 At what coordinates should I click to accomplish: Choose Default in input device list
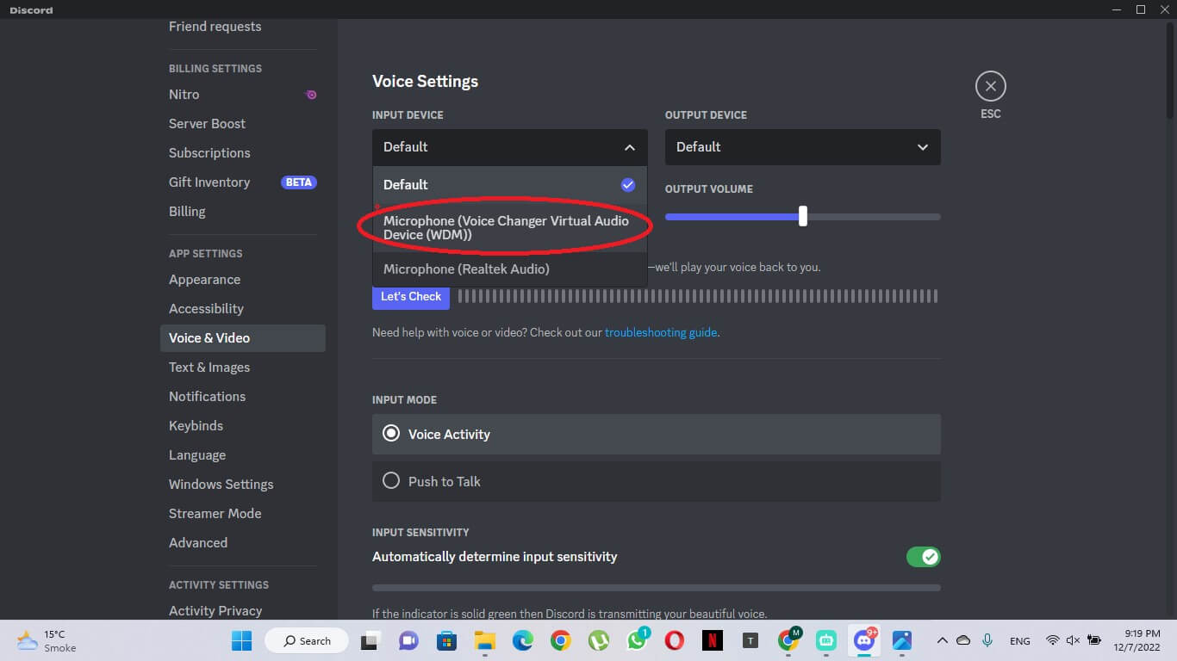(509, 185)
